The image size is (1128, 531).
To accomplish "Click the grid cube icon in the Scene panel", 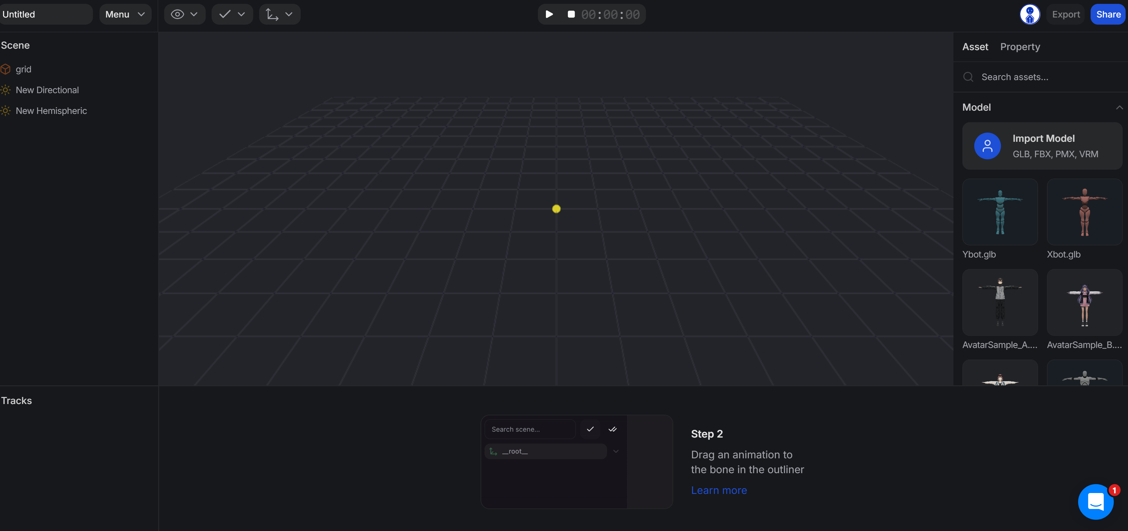I will click(x=6, y=69).
